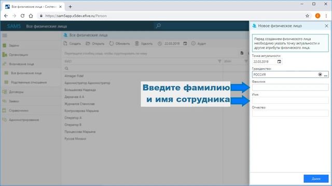Open the Точка актуальности calendar picker
332x186 pixels.
coord(279,61)
